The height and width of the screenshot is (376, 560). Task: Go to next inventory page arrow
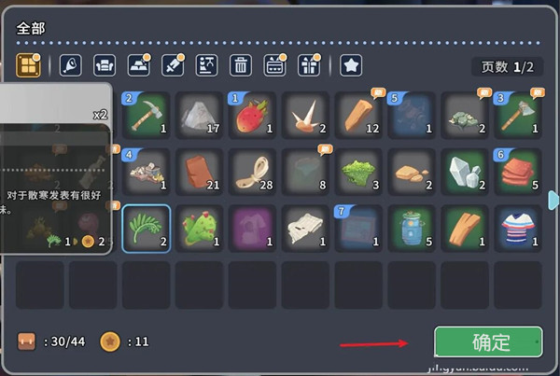pos(553,201)
